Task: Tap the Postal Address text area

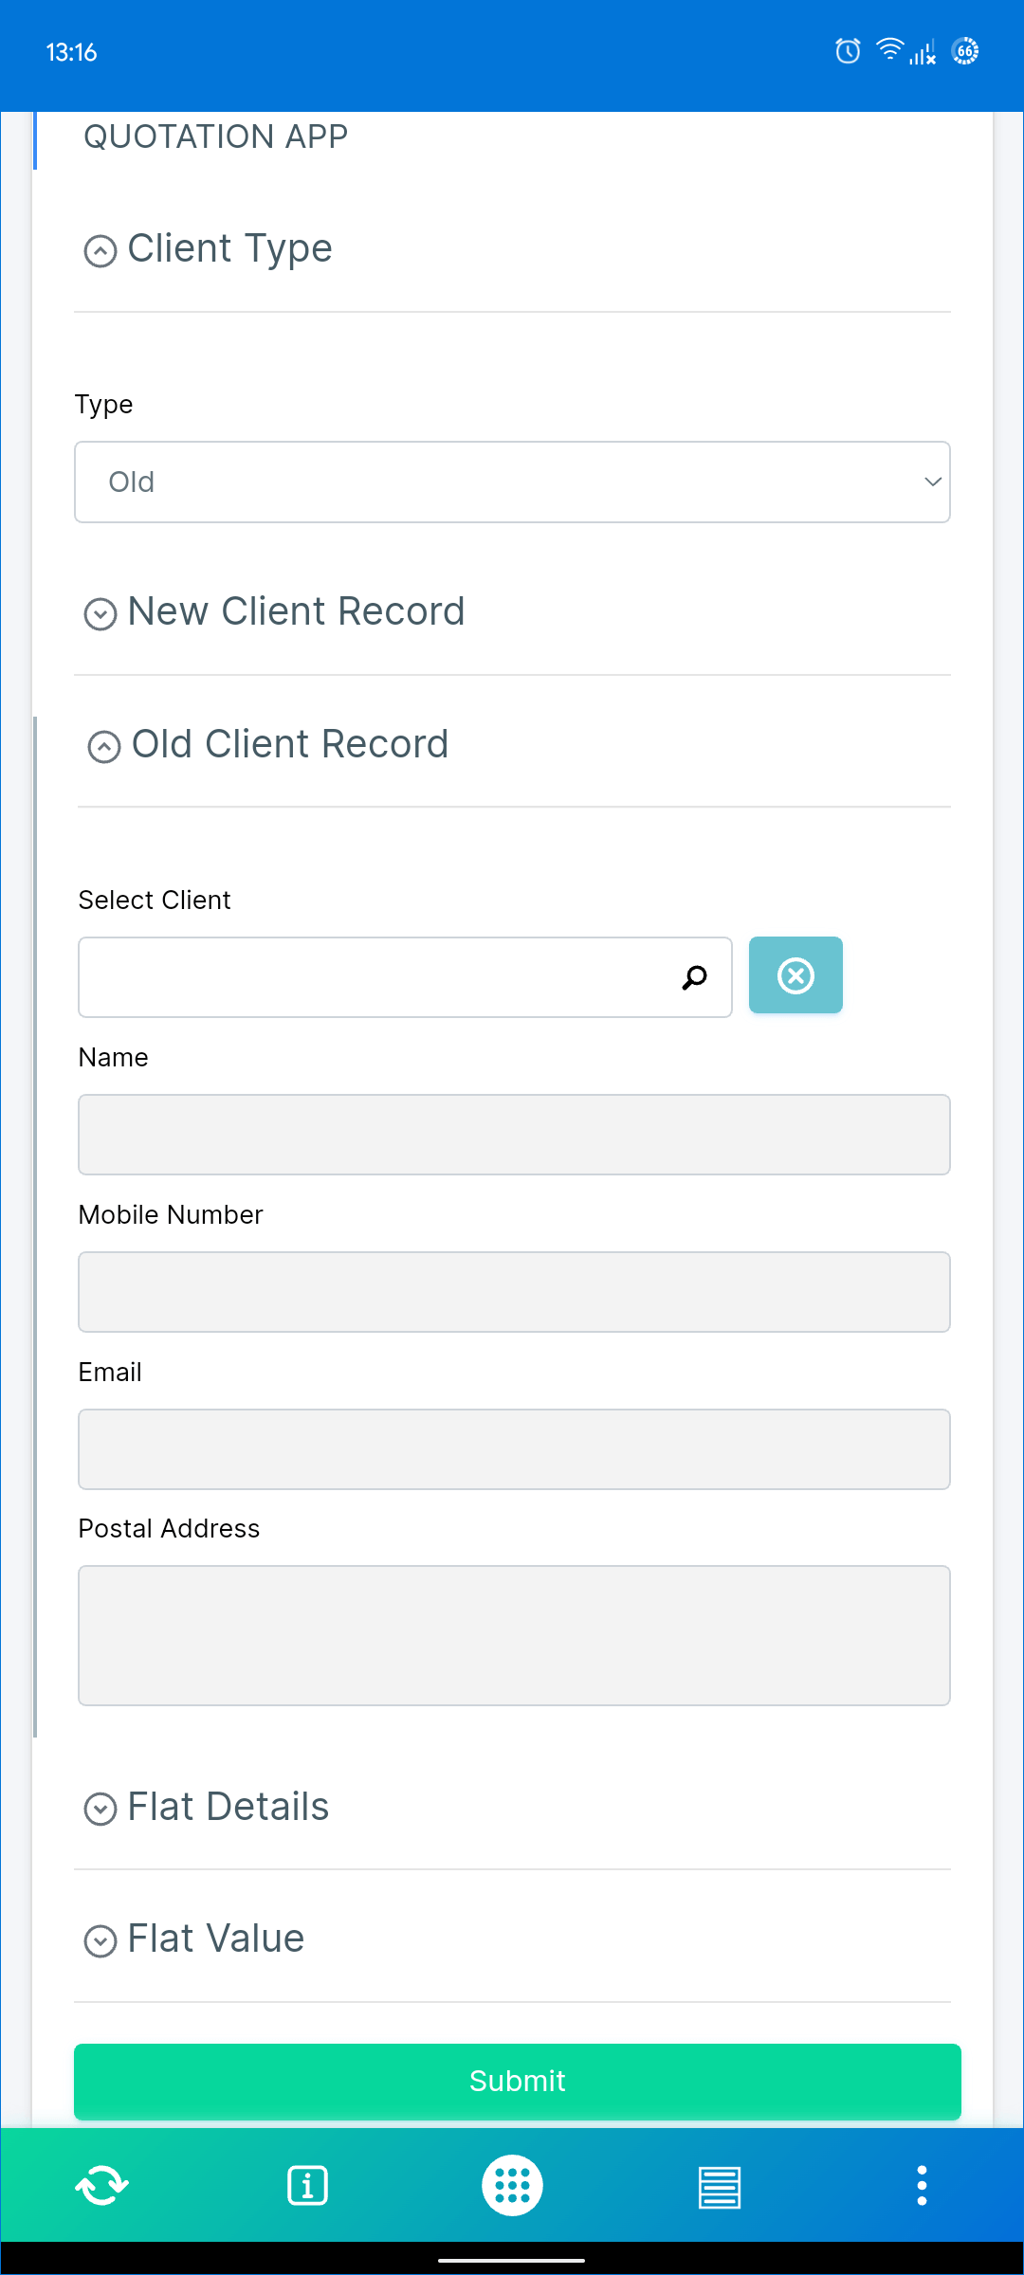Action: [x=514, y=1635]
